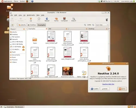The image size is (136, 108).
Task: Open the Bookmarks menu
Action: point(31,15)
